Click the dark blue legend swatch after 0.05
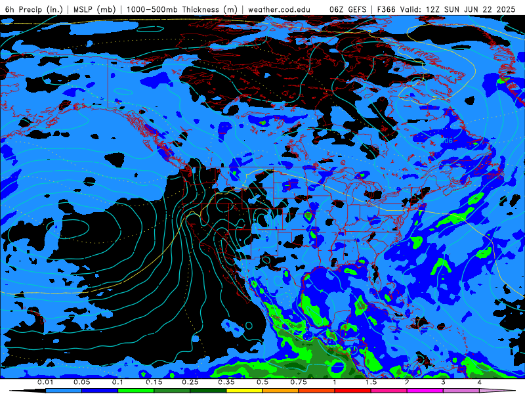 pyautogui.click(x=100, y=391)
